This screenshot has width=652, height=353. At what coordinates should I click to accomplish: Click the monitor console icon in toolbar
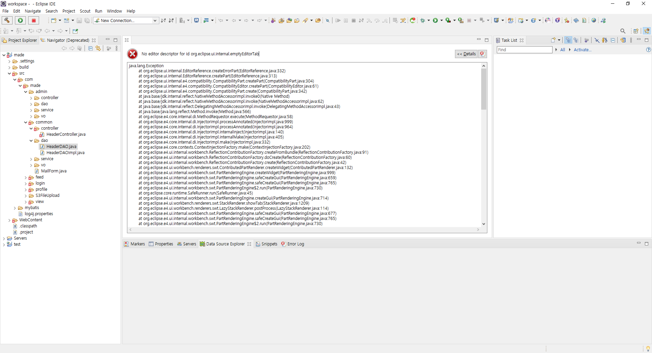point(196,20)
